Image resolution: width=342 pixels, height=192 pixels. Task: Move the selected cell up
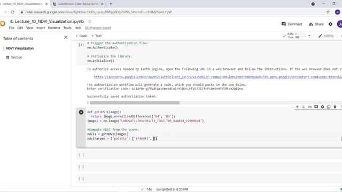pyautogui.click(x=297, y=107)
